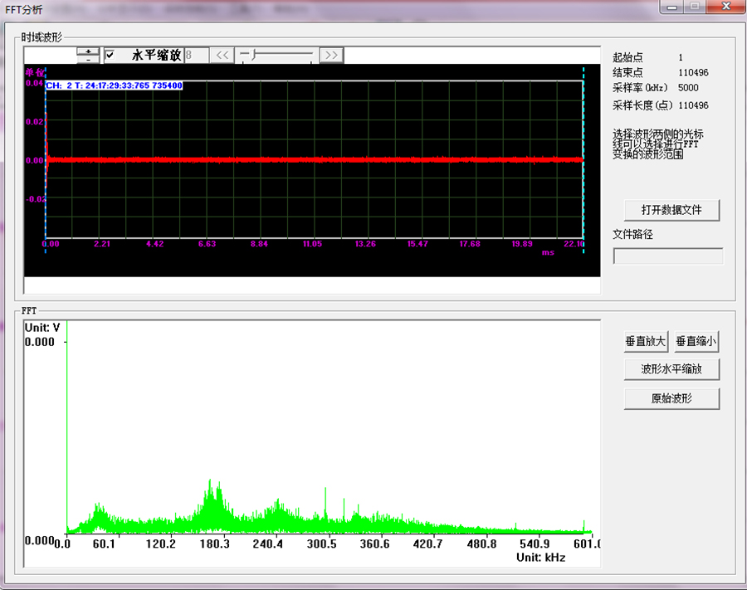Viewport: 747px width, 590px height.
Task: Click the zoom factor field showing 8
Action: tap(196, 56)
